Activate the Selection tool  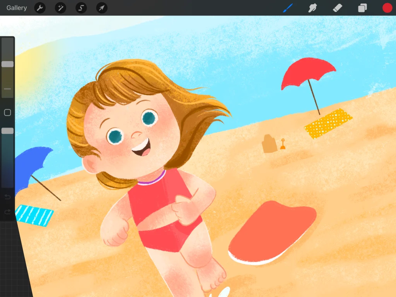pyautogui.click(x=81, y=8)
